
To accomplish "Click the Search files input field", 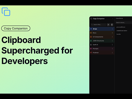I will [98, 25].
